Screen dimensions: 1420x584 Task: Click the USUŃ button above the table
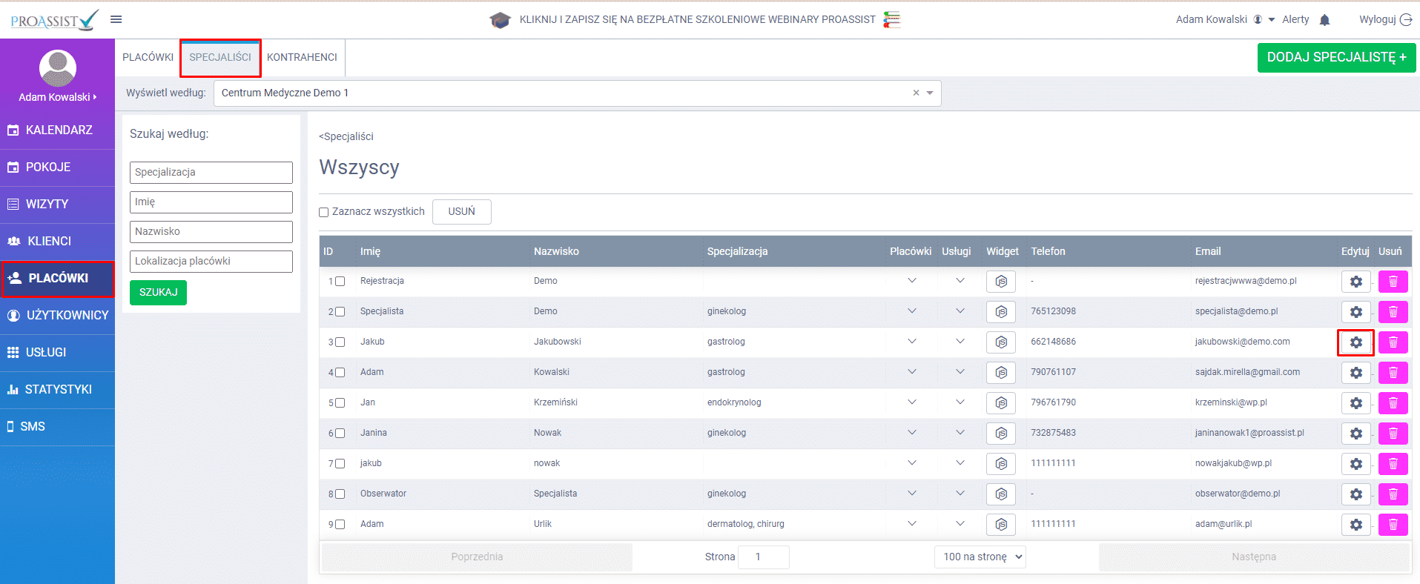pos(461,212)
